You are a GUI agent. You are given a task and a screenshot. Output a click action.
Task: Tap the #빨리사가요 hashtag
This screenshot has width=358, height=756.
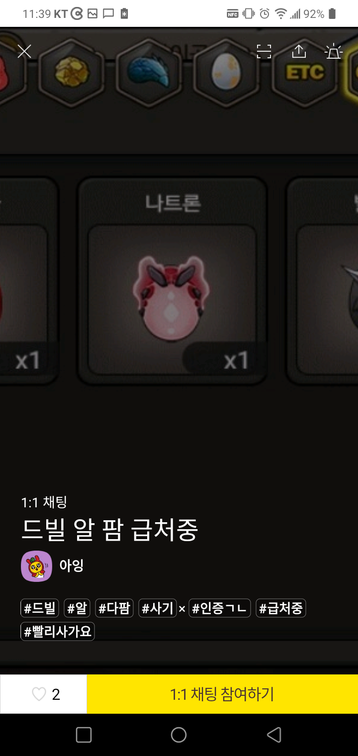click(58, 632)
